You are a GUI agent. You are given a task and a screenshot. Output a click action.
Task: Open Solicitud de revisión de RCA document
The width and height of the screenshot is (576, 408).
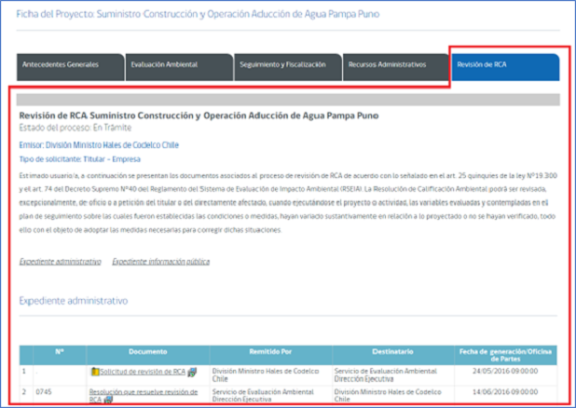pos(143,372)
